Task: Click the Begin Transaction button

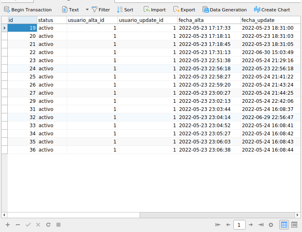Action: [x=28, y=10]
